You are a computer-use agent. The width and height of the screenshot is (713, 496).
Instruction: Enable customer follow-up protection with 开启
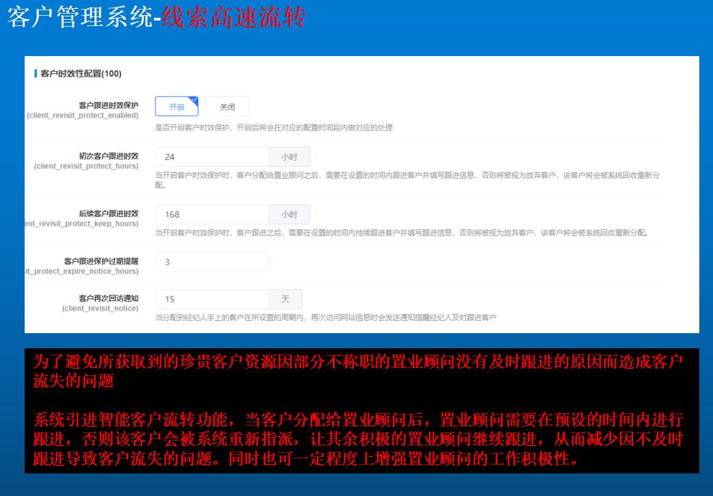(x=176, y=107)
